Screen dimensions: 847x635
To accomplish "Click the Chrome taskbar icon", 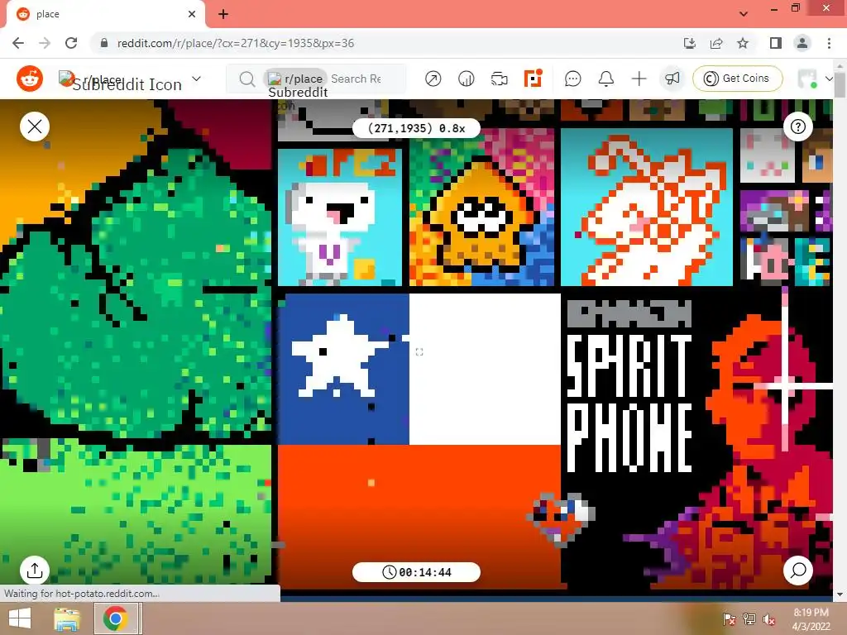I will pos(115,618).
